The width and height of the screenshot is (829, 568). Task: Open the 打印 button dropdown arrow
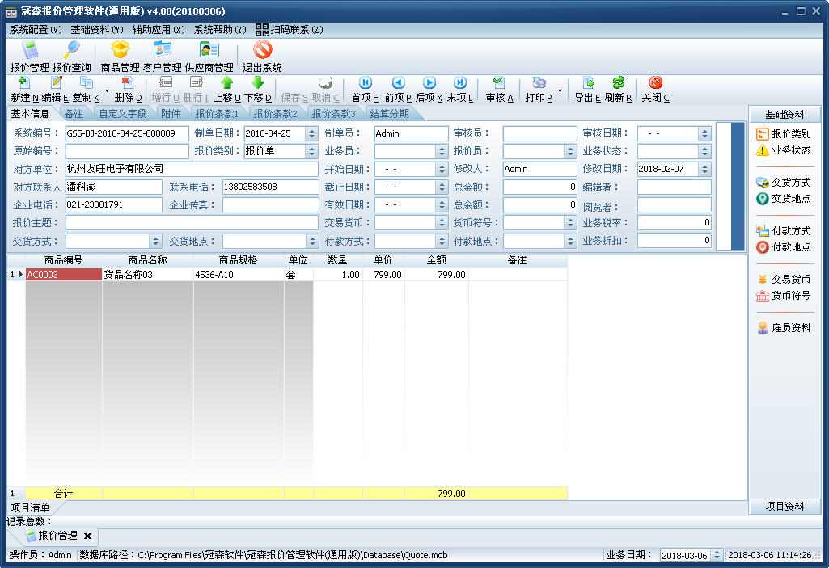point(560,90)
